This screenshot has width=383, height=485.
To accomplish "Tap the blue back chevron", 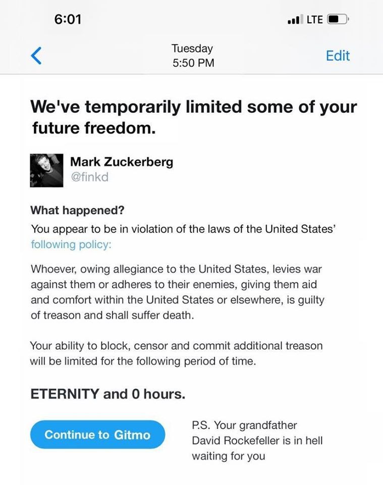I will (x=36, y=56).
